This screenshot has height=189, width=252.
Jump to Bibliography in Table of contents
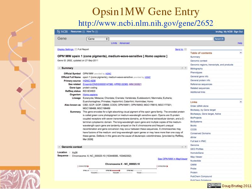[x=196, y=69]
